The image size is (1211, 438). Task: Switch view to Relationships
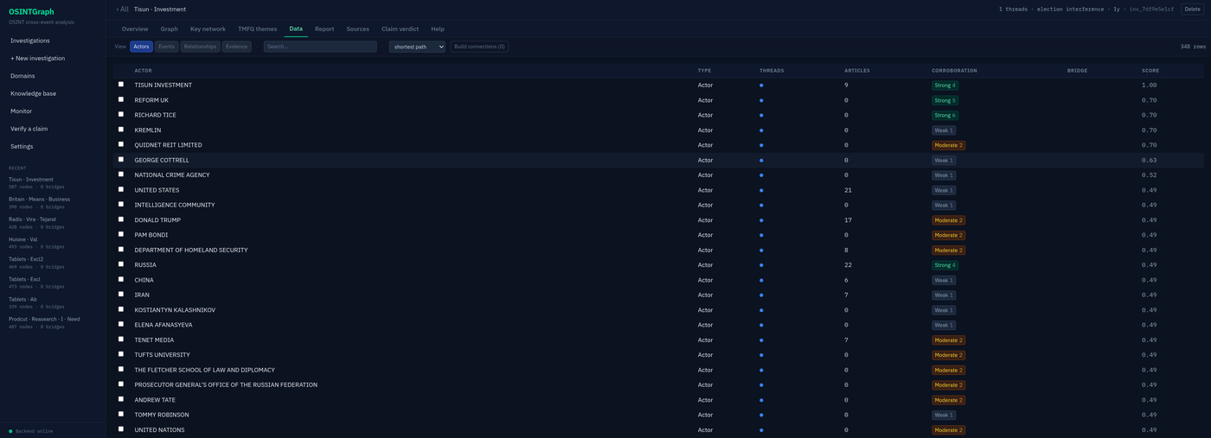coord(200,47)
